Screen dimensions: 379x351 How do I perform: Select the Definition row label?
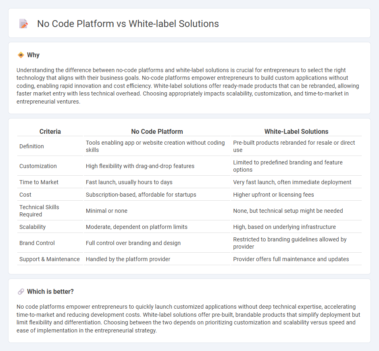click(31, 146)
